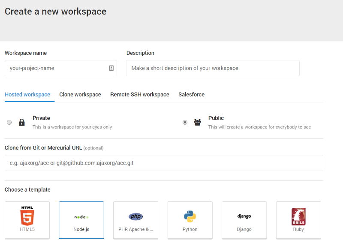343x246 pixels.
Task: Click the 'Workspace name' label
Action: click(26, 53)
